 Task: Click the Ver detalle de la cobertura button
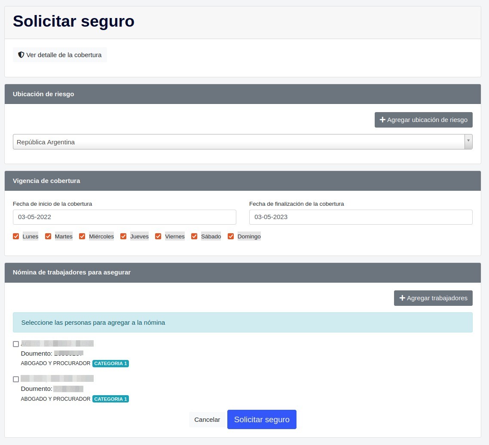60,55
